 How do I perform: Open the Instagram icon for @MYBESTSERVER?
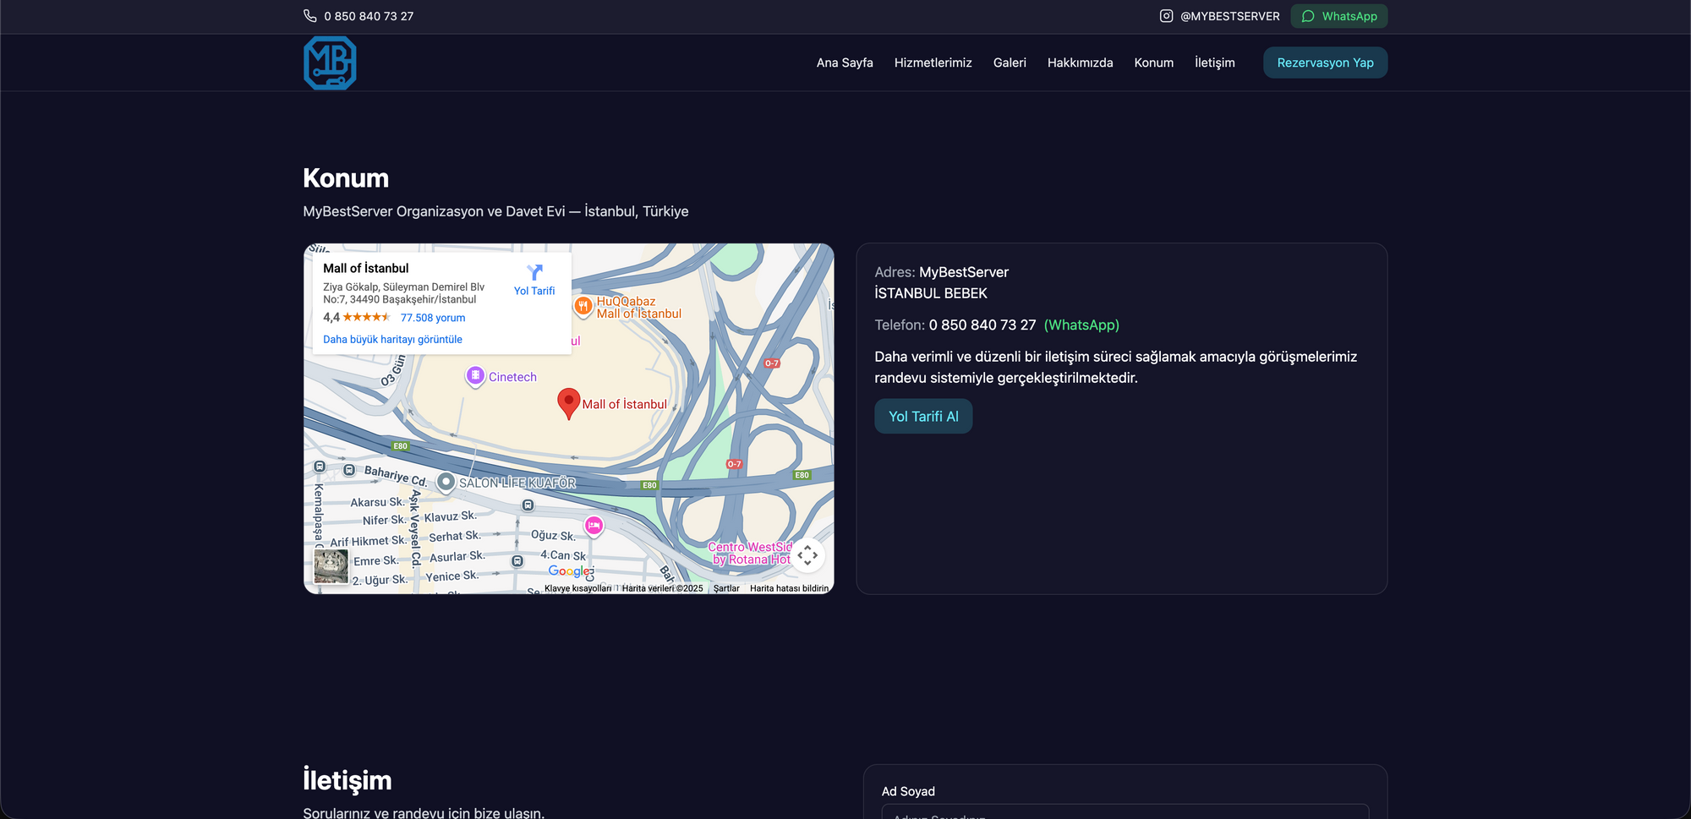coord(1166,16)
